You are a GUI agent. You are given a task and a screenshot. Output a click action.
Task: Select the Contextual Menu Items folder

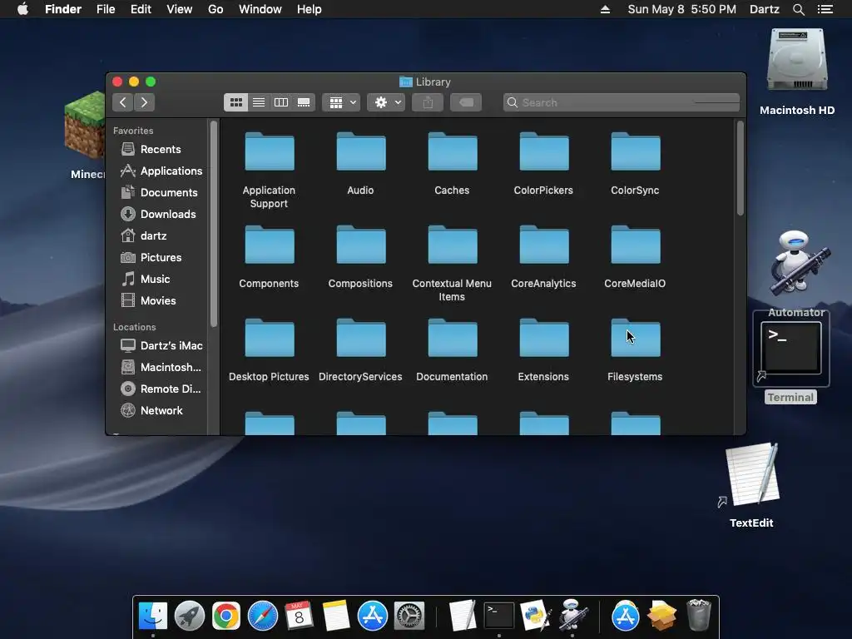[452, 245]
